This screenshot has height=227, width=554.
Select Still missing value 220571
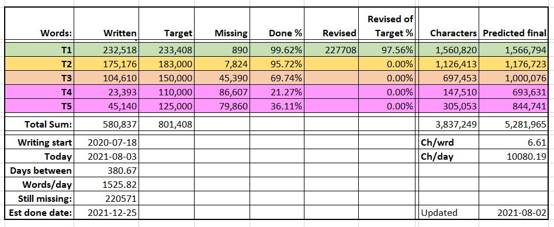[x=106, y=199]
